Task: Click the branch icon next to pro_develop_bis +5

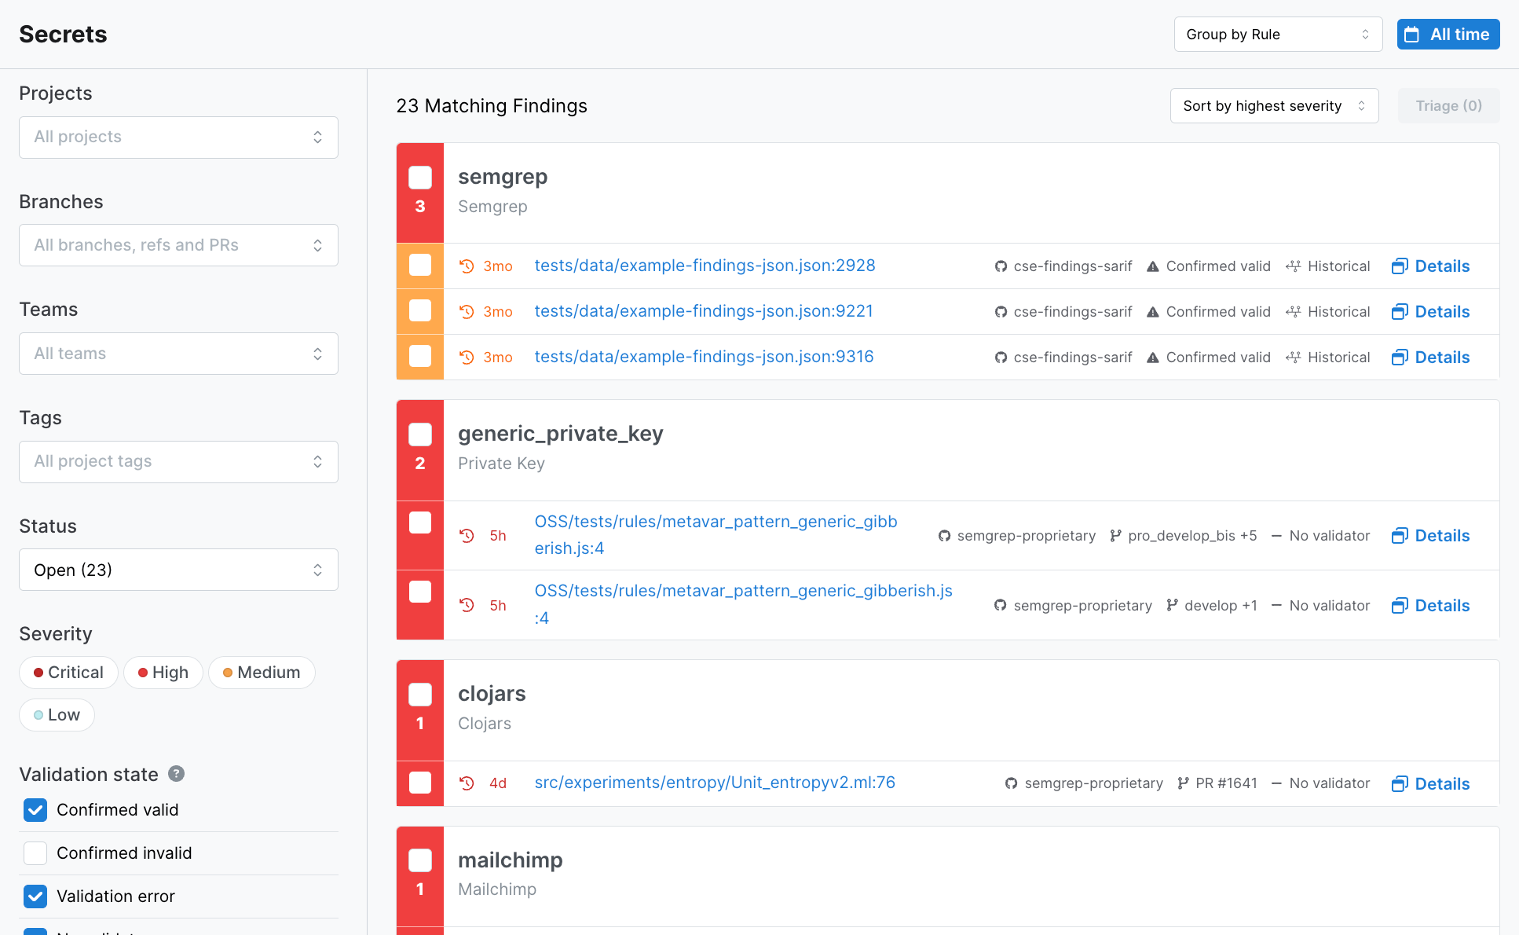Action: tap(1115, 536)
